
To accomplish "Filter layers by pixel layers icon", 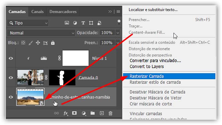I will (67, 23).
